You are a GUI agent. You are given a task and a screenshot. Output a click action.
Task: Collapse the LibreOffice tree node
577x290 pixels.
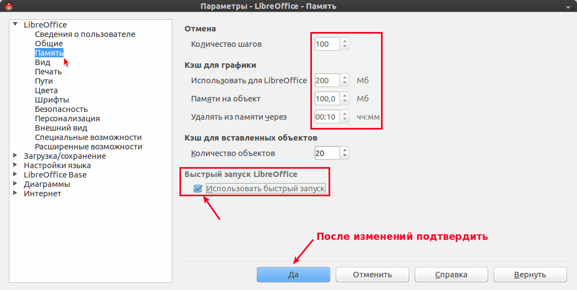(x=15, y=24)
